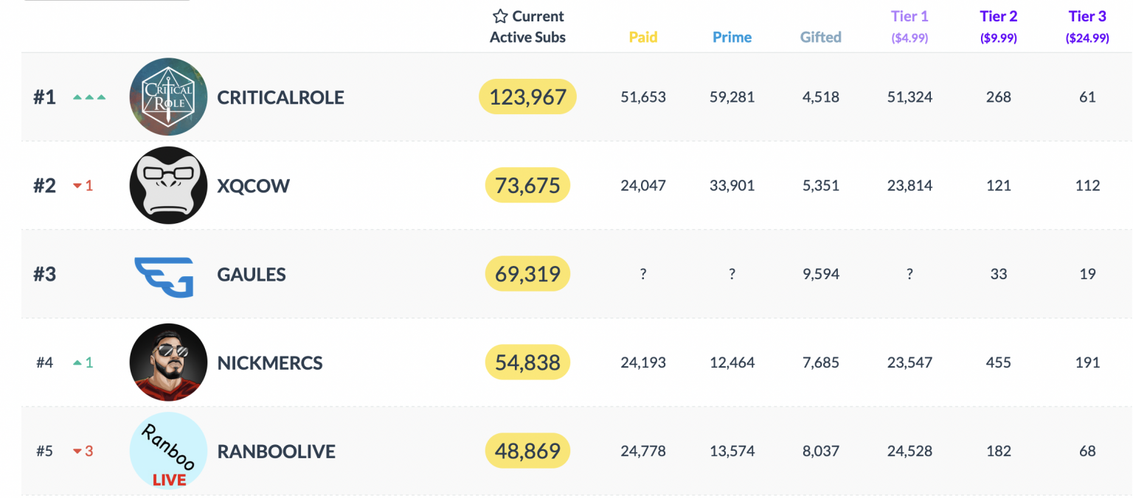Sort by Current Active Subs column
Screen dimensions: 1133x498
(527, 27)
